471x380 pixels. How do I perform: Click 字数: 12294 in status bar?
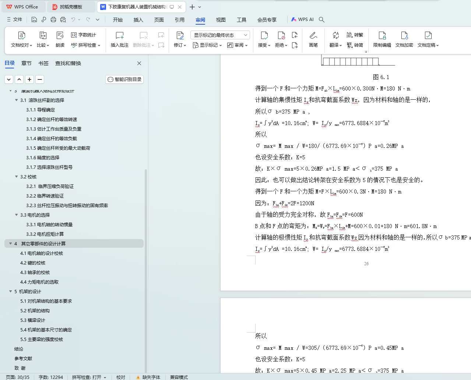click(51, 377)
